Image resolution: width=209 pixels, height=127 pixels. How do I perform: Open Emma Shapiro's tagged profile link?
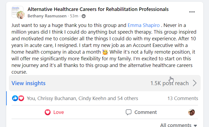(x=144, y=25)
